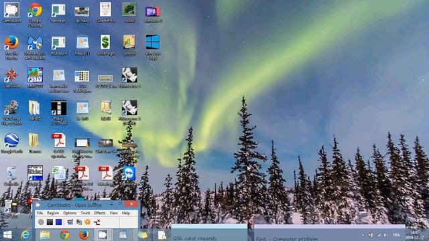Click the 'Fixit - Computer problem' sticky note
The image size is (429, 241).
pyautogui.click(x=329, y=232)
